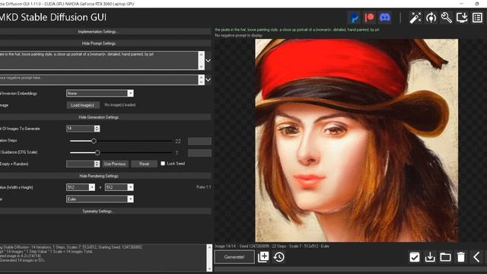Open the PayPal donation icon
The image size is (487, 274).
355,18
